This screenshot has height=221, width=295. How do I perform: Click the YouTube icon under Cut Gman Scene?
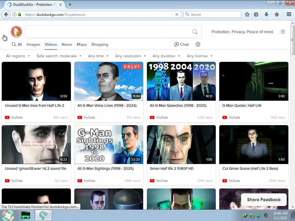pos(225,181)
